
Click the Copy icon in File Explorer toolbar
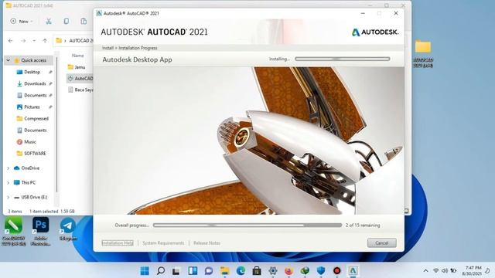tap(67, 22)
